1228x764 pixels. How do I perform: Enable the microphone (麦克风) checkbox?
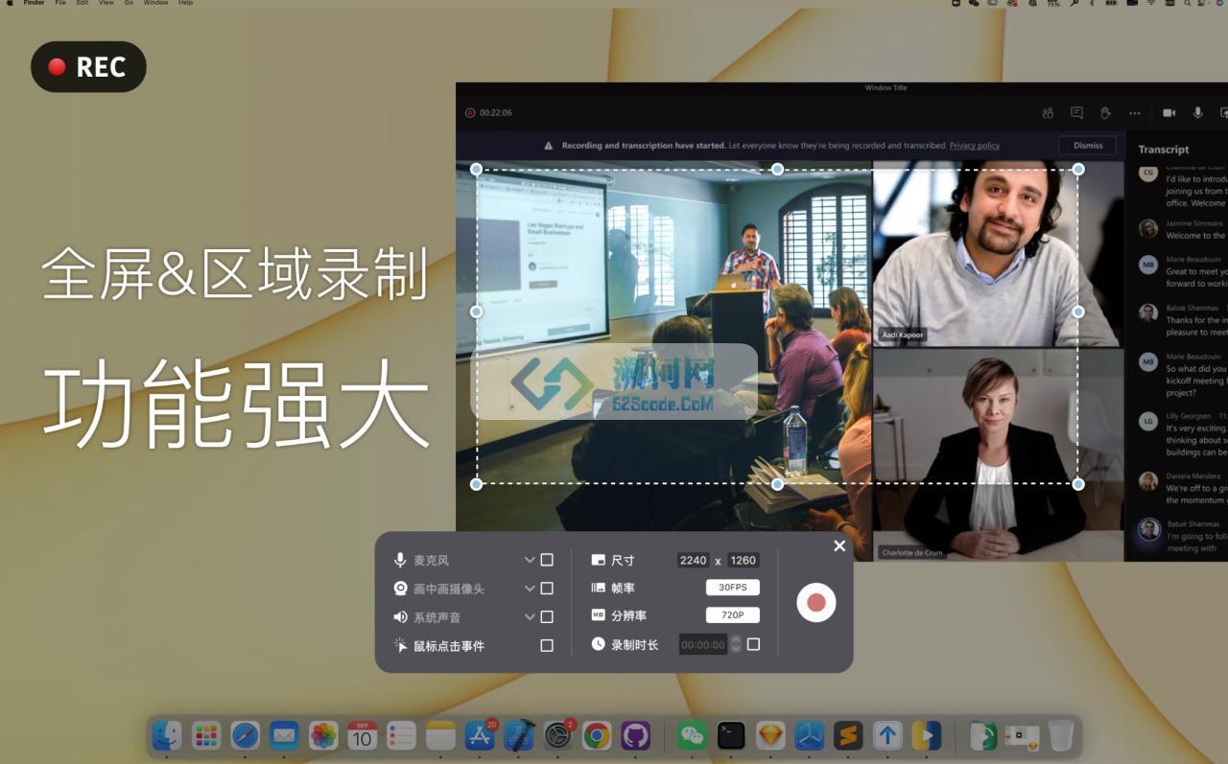(x=547, y=560)
